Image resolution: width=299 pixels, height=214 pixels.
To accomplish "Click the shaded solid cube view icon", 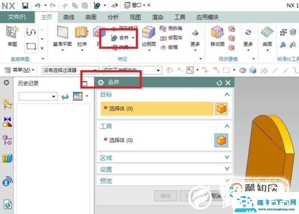I will coord(253,70).
